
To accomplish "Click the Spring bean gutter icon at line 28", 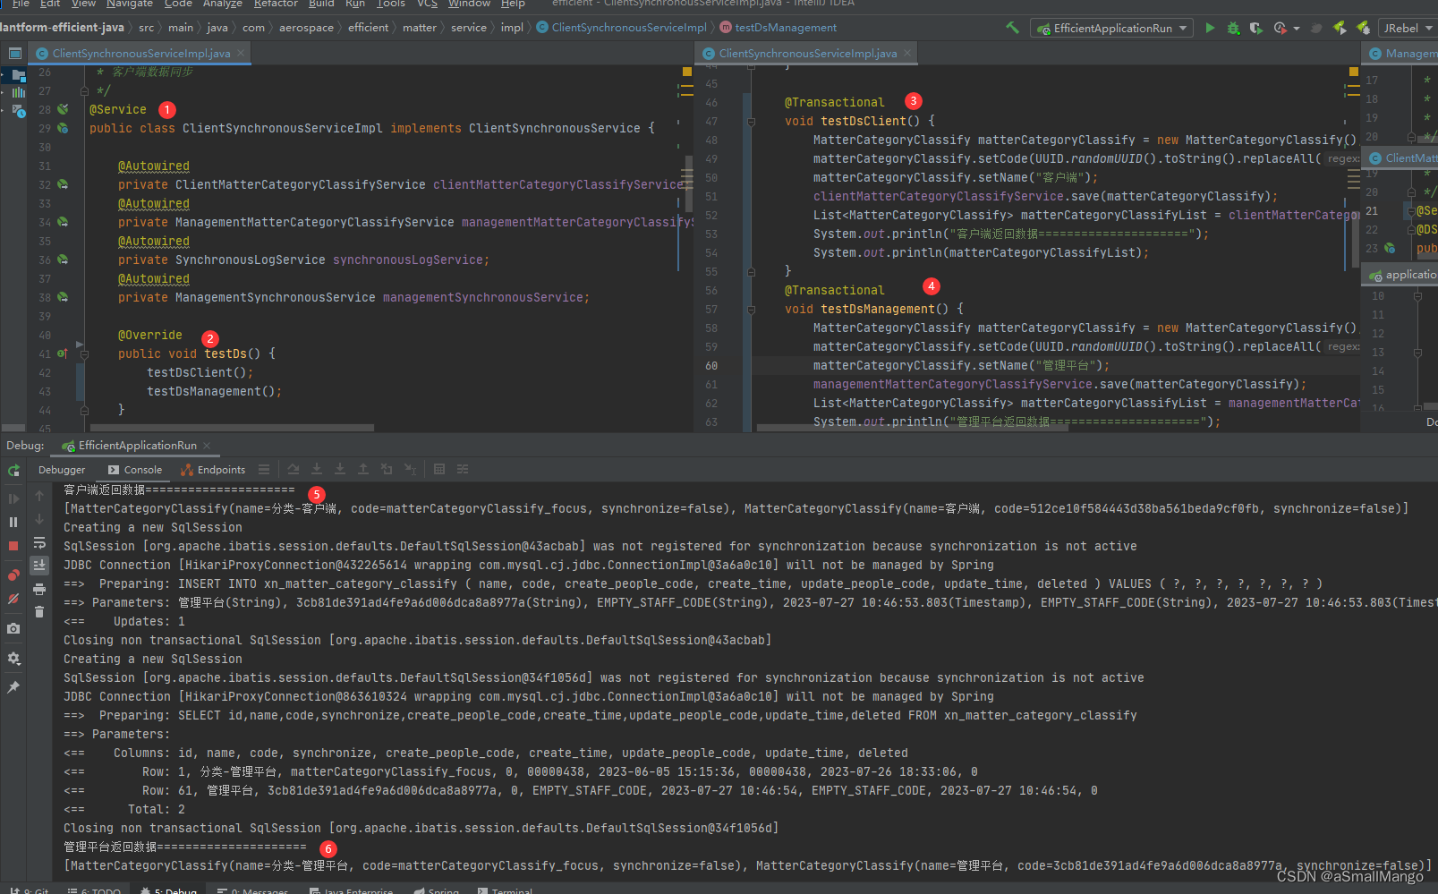I will (63, 109).
